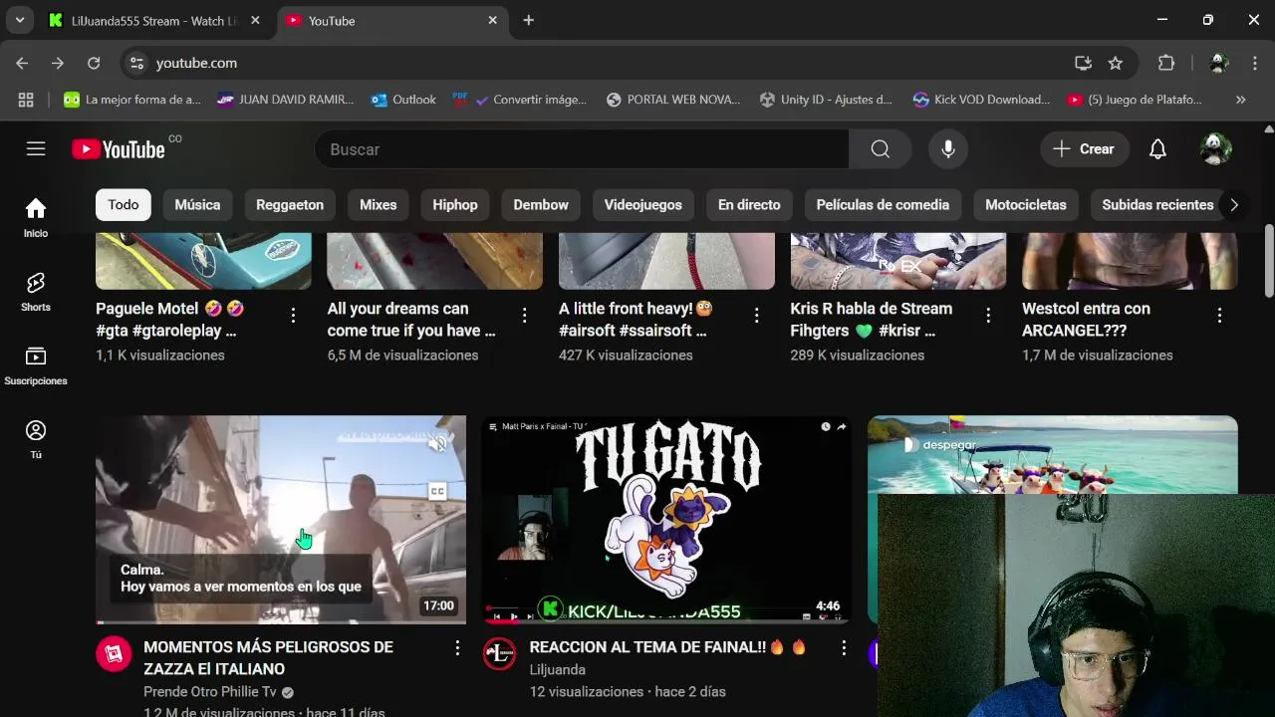Select the Mixes filter chip
Viewport: 1275px width, 717px height.
pos(378,205)
